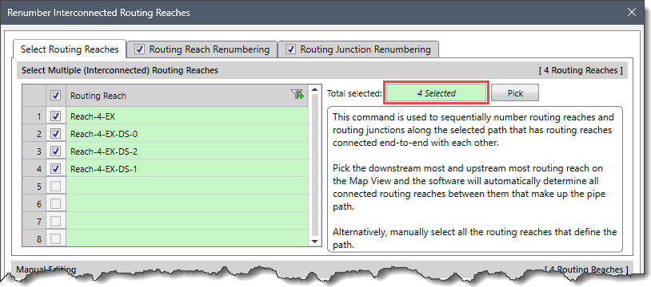Uncheck the Reach-4-EX row checkbox
This screenshot has height=287, width=651.
click(56, 116)
